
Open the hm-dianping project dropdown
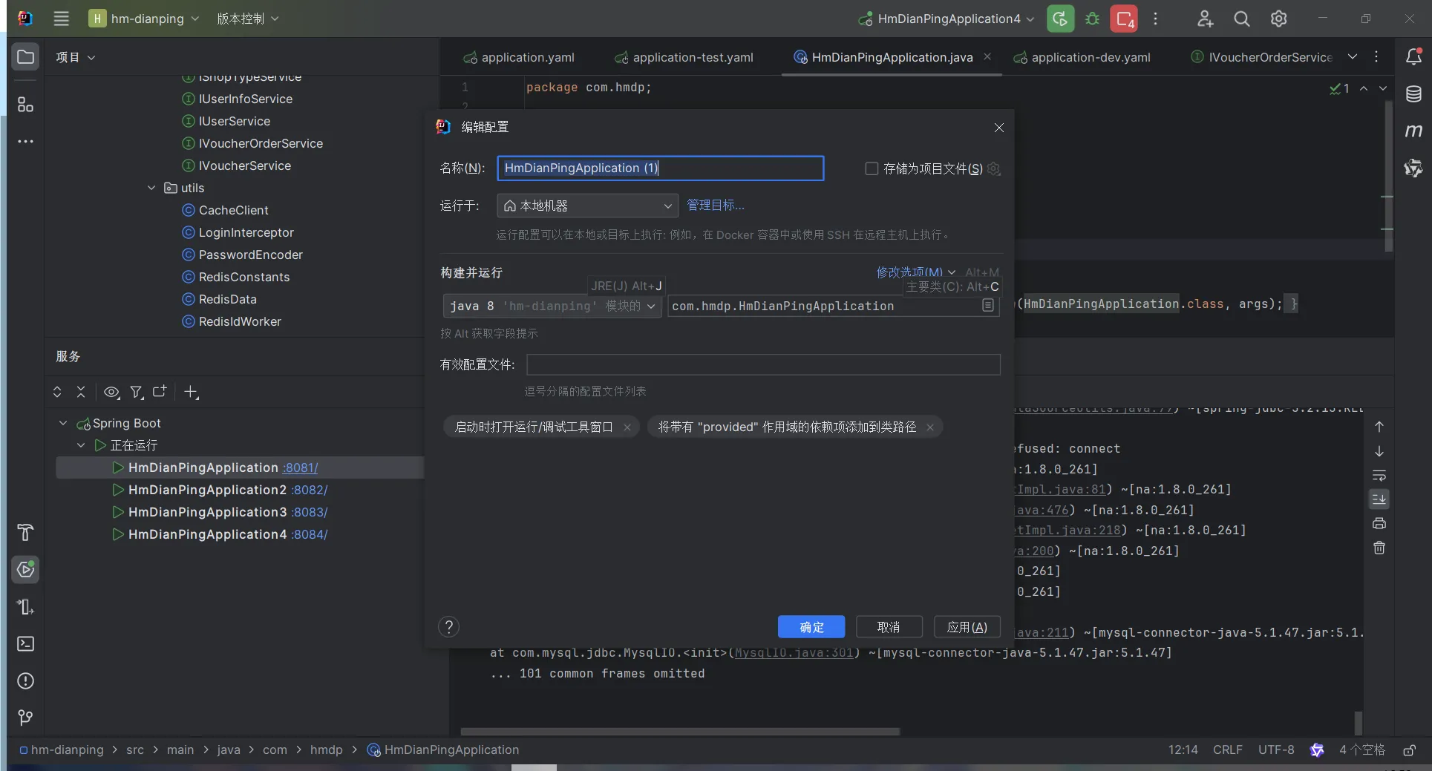coord(143,19)
